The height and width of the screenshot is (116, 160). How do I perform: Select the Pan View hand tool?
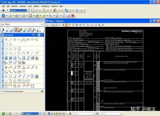click(84, 25)
